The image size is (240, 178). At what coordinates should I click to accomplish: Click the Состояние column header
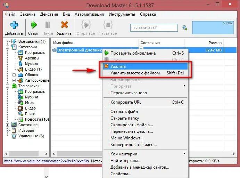(x=162, y=43)
